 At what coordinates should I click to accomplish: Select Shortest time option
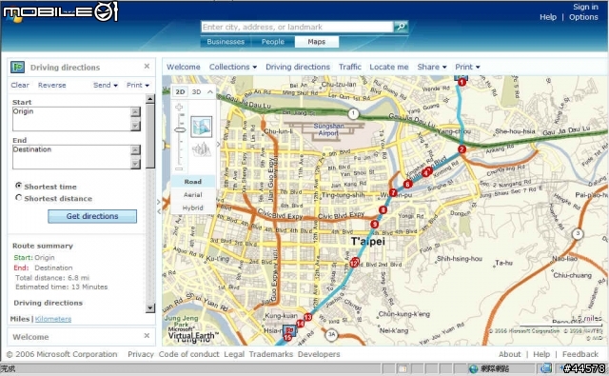[x=19, y=186]
